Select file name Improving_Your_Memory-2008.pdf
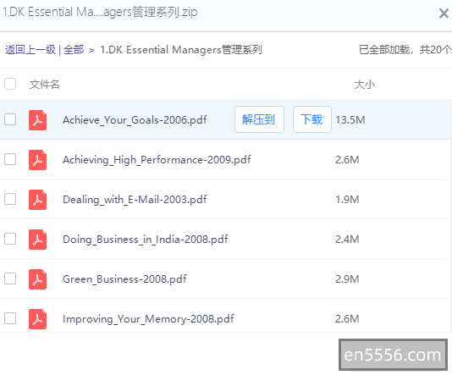 pyautogui.click(x=148, y=319)
